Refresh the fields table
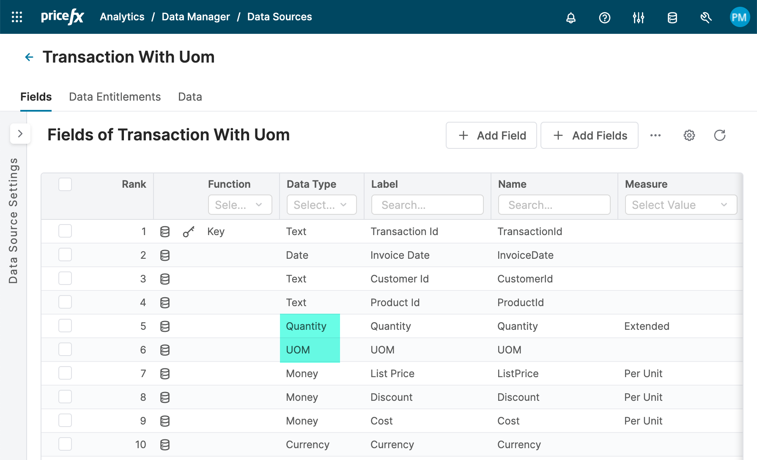Image resolution: width=757 pixels, height=460 pixels. [x=720, y=135]
